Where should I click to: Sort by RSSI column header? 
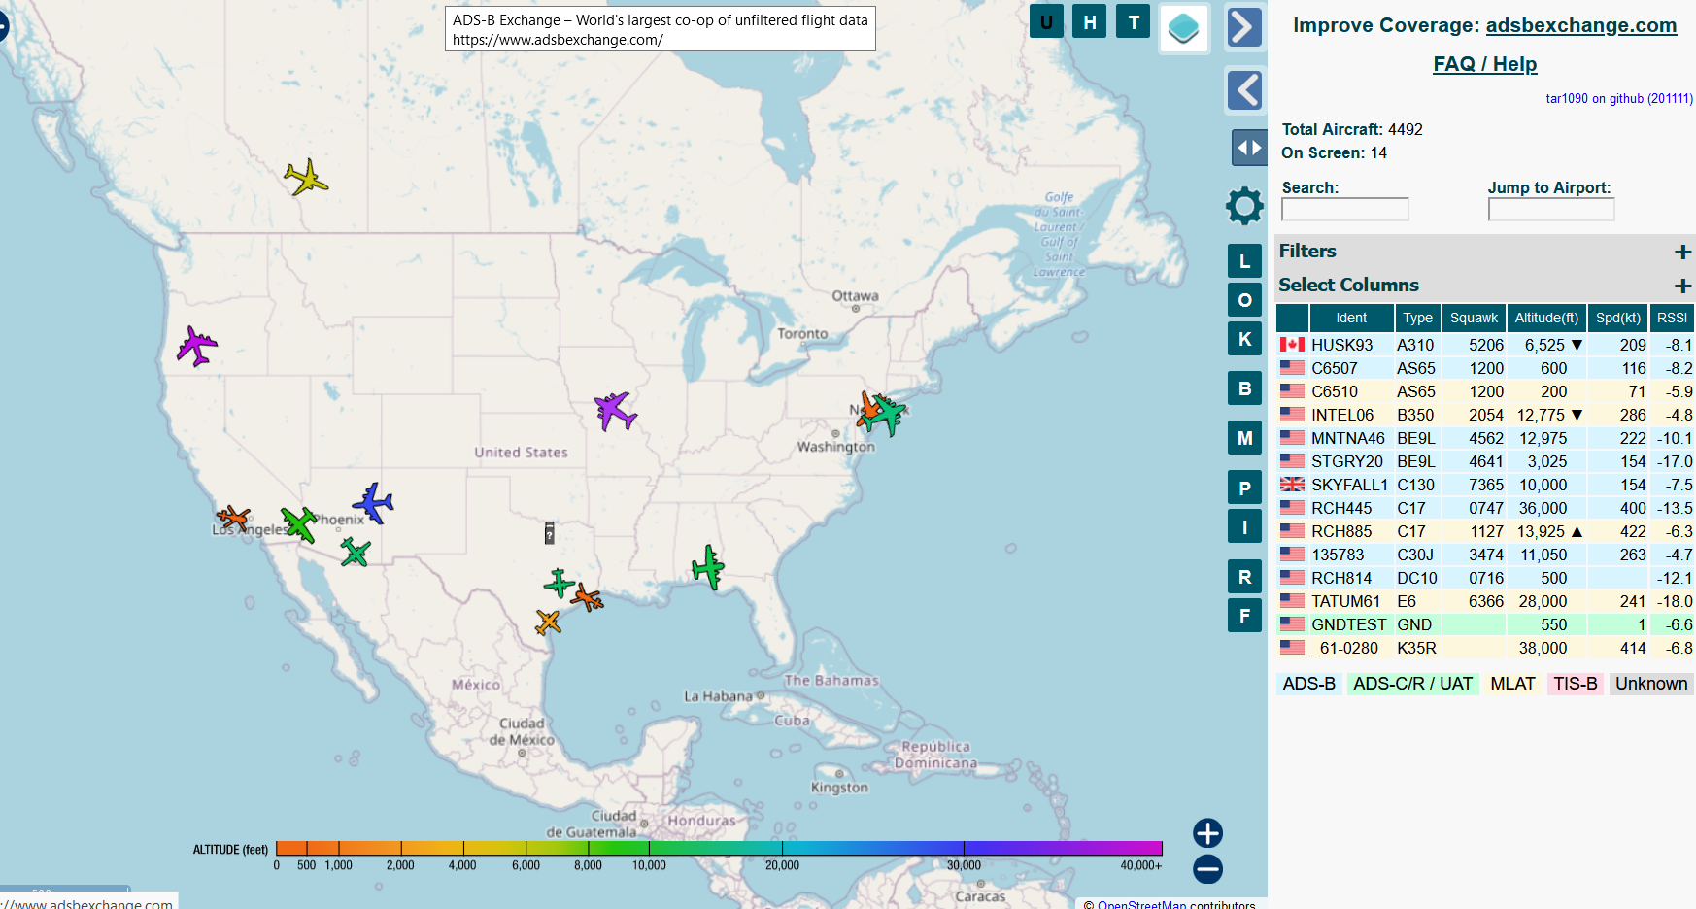pos(1672,318)
